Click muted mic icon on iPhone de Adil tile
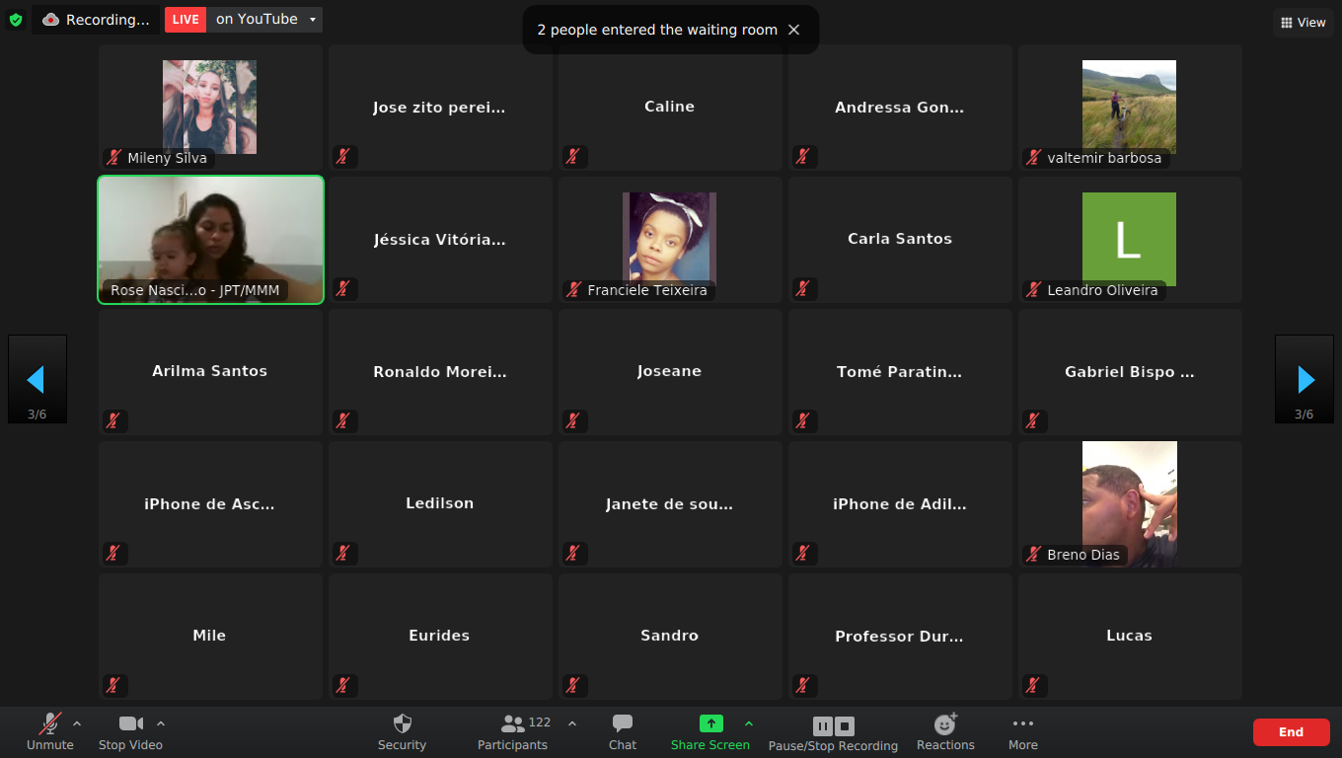 pos(803,554)
